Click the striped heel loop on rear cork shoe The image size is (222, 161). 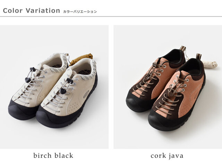tap(183, 48)
